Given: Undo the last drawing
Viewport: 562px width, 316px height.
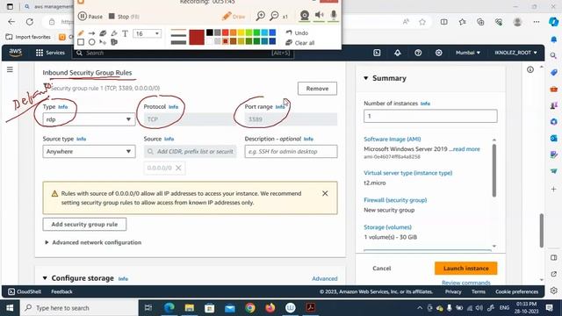Looking at the screenshot, I should click(297, 33).
